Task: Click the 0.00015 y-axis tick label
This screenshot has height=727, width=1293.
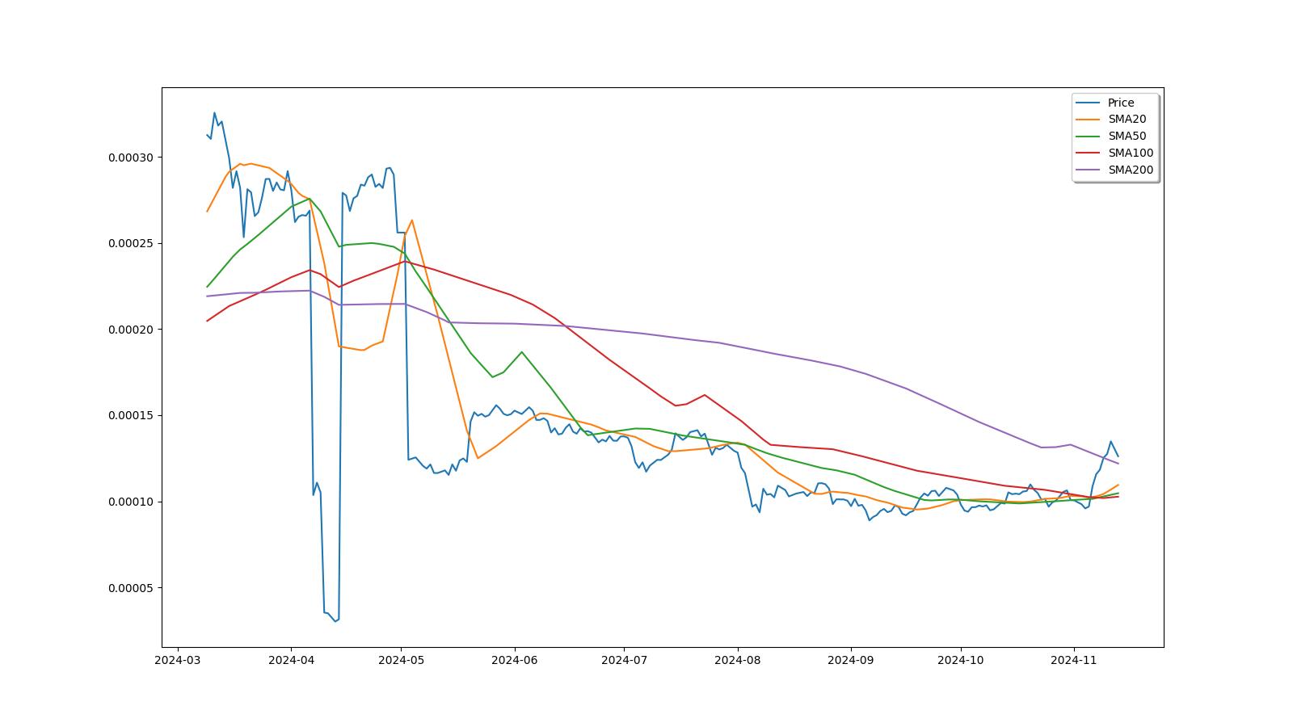Action: coord(131,416)
